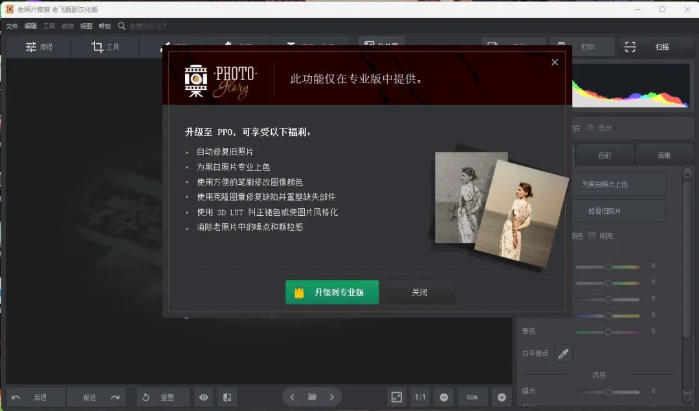This screenshot has width=699, height=411.
Task: Switch to the 清晰 tab
Action: (x=664, y=155)
